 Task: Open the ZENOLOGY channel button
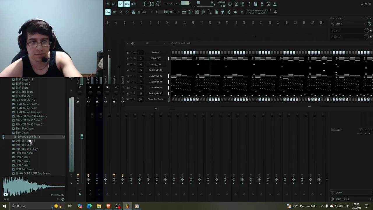pyautogui.click(x=156, y=58)
